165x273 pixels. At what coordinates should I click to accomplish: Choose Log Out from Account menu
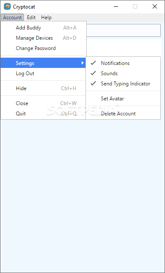point(43,73)
